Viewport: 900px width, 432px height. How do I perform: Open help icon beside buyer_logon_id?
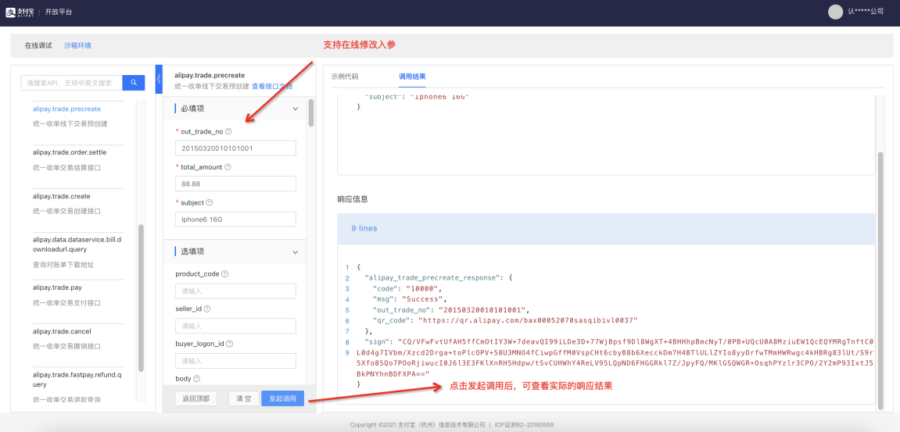pos(230,344)
